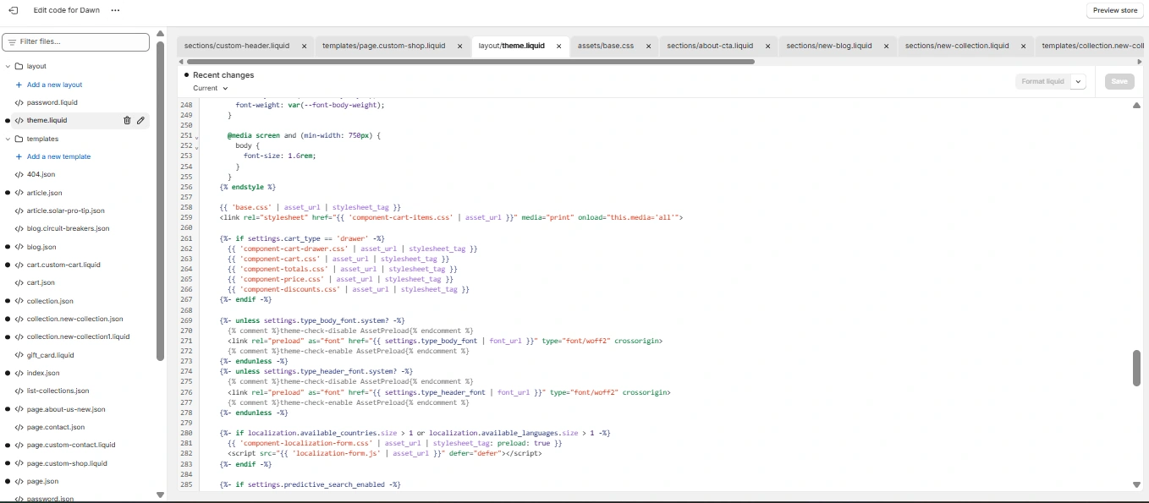Open the Current version dropdown

(210, 88)
